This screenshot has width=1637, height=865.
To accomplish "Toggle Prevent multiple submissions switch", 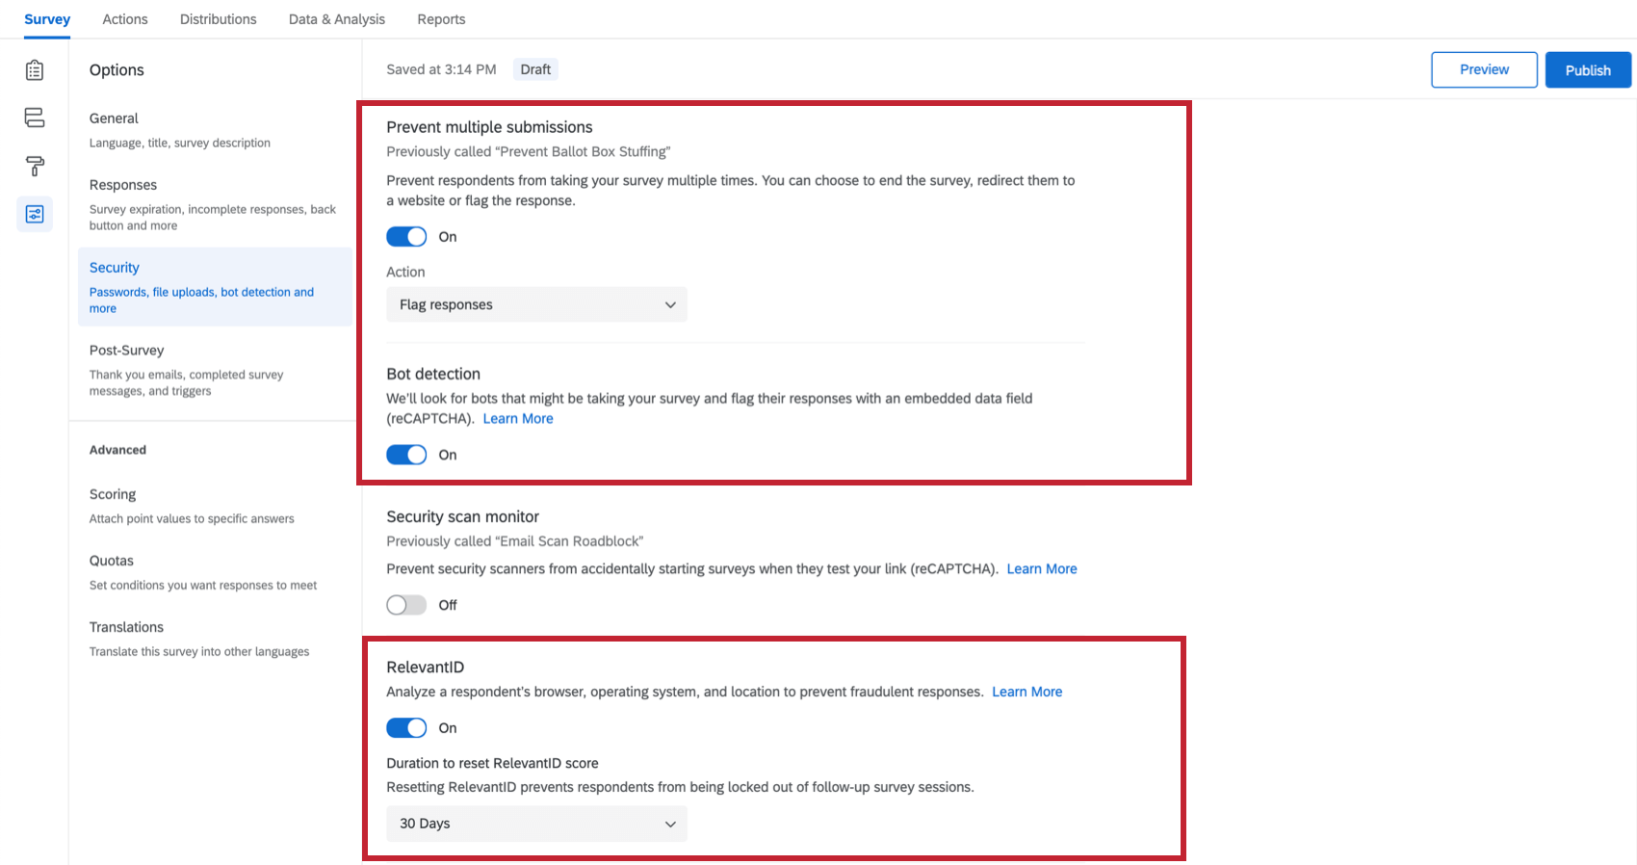I will click(x=406, y=237).
